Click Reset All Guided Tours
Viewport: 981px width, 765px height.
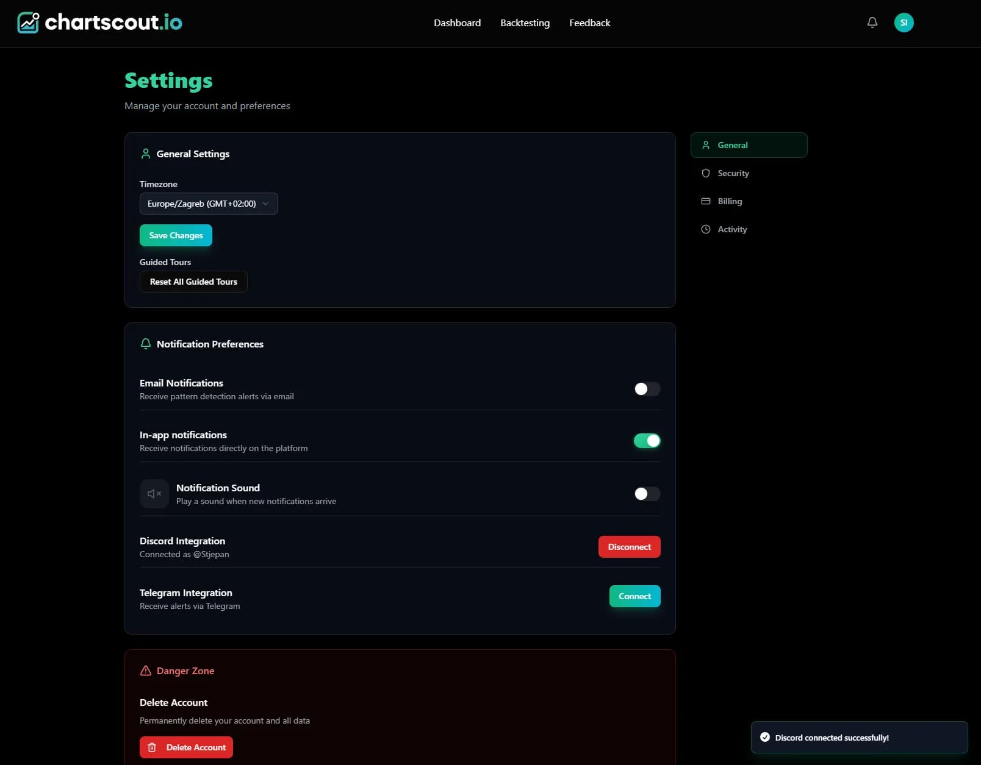point(193,282)
